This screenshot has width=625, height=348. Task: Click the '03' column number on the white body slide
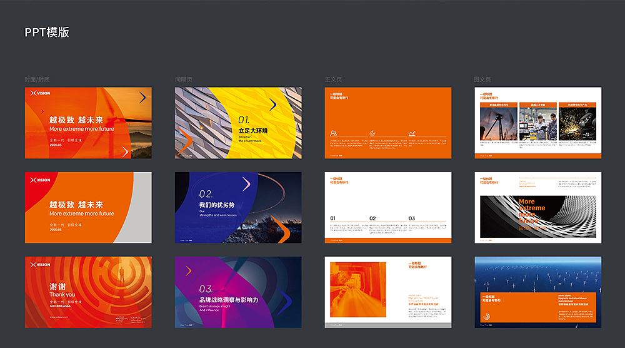pyautogui.click(x=412, y=218)
